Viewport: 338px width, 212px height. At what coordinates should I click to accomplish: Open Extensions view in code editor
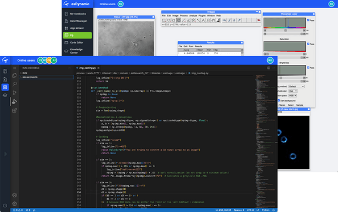pyautogui.click(x=15, y=110)
